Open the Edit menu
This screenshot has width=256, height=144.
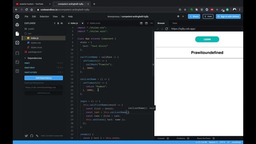tap(34, 16)
